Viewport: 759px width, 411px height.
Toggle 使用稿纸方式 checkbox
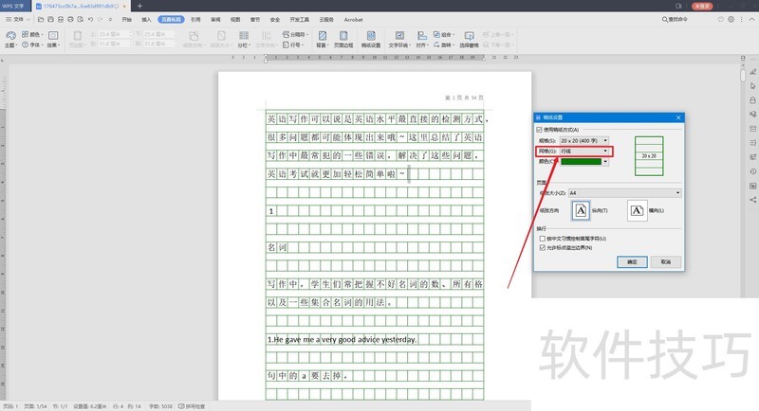point(540,129)
